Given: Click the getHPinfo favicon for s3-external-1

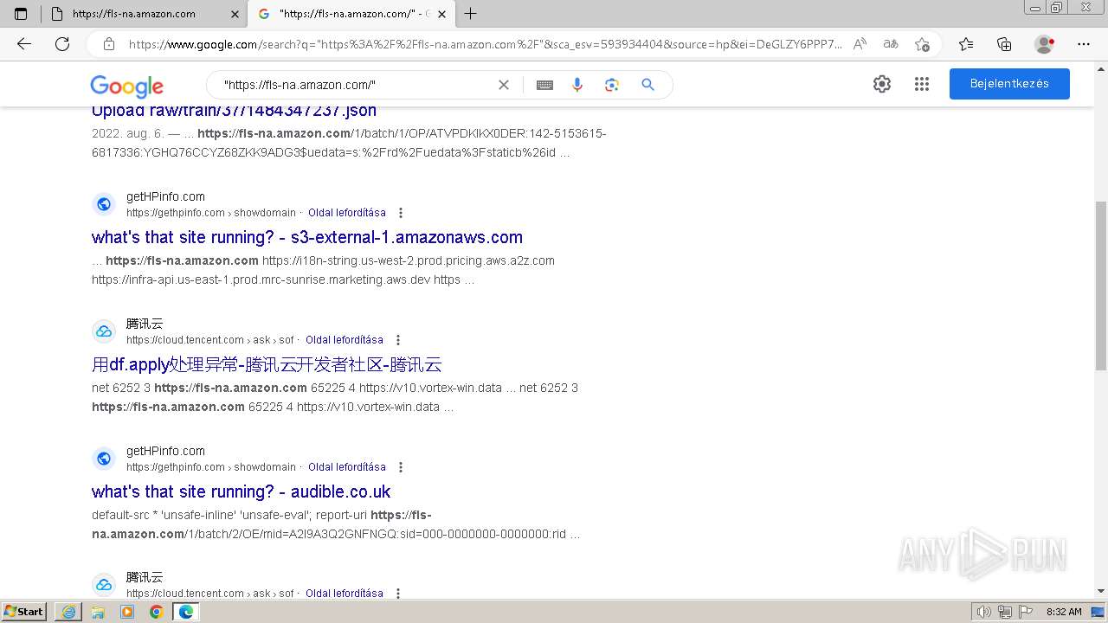Looking at the screenshot, I should pyautogui.click(x=104, y=204).
